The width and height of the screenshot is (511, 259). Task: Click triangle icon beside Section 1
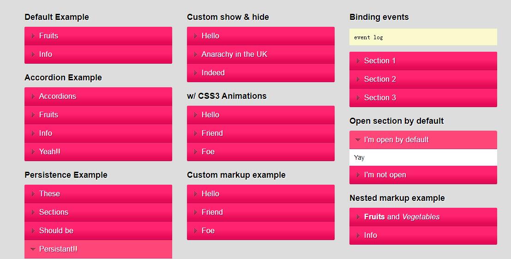[x=358, y=61]
